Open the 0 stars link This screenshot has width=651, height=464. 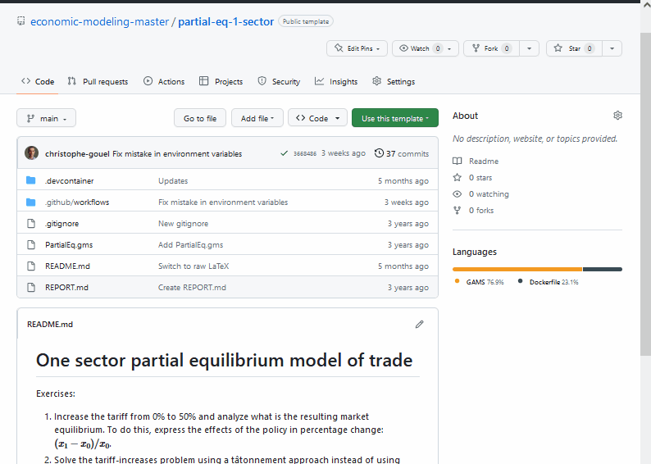point(480,178)
